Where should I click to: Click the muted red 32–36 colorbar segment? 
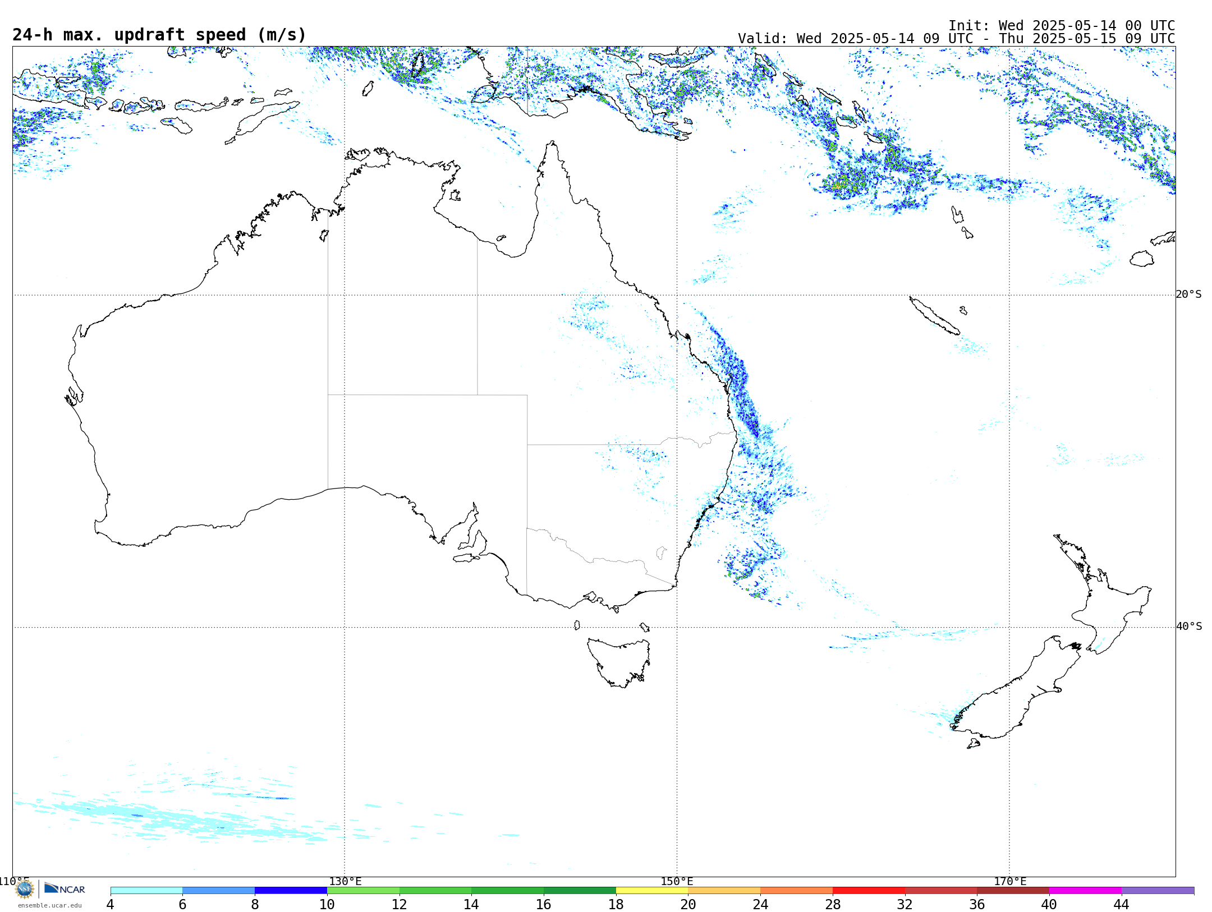tap(941, 891)
